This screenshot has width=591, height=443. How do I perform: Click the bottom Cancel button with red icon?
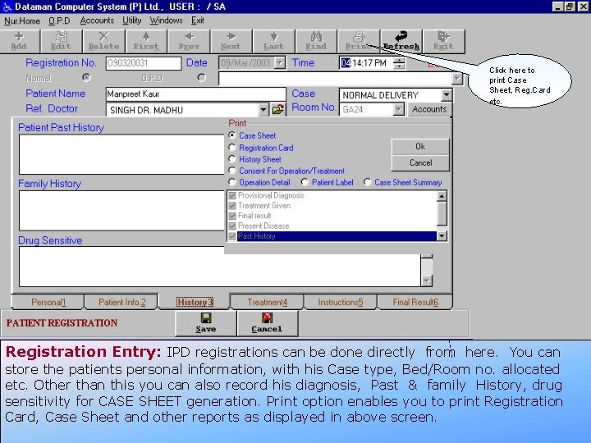pos(268,323)
